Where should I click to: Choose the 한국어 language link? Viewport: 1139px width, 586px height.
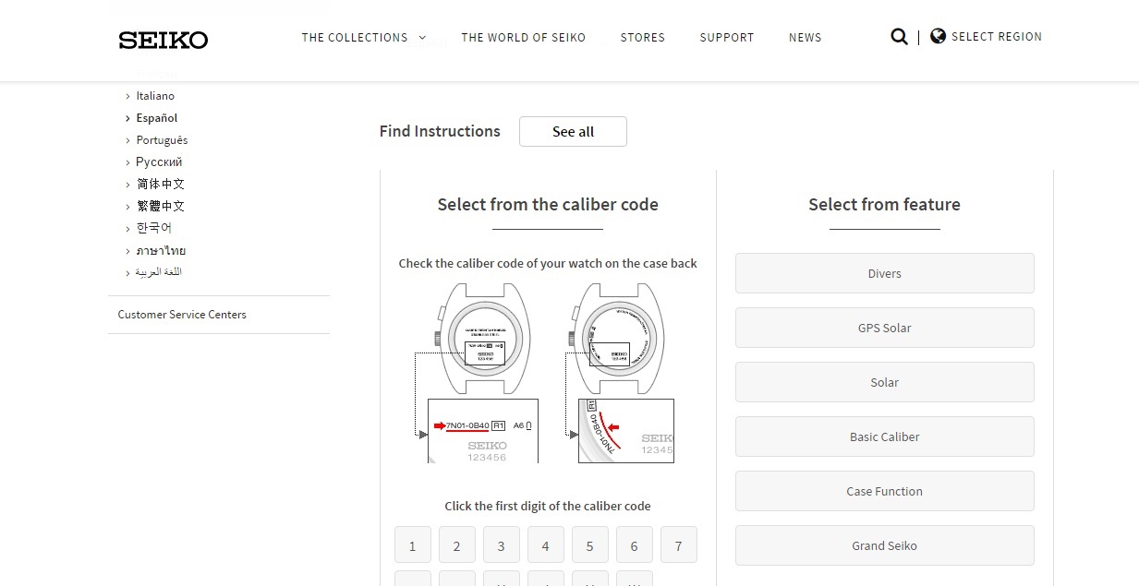tap(153, 228)
